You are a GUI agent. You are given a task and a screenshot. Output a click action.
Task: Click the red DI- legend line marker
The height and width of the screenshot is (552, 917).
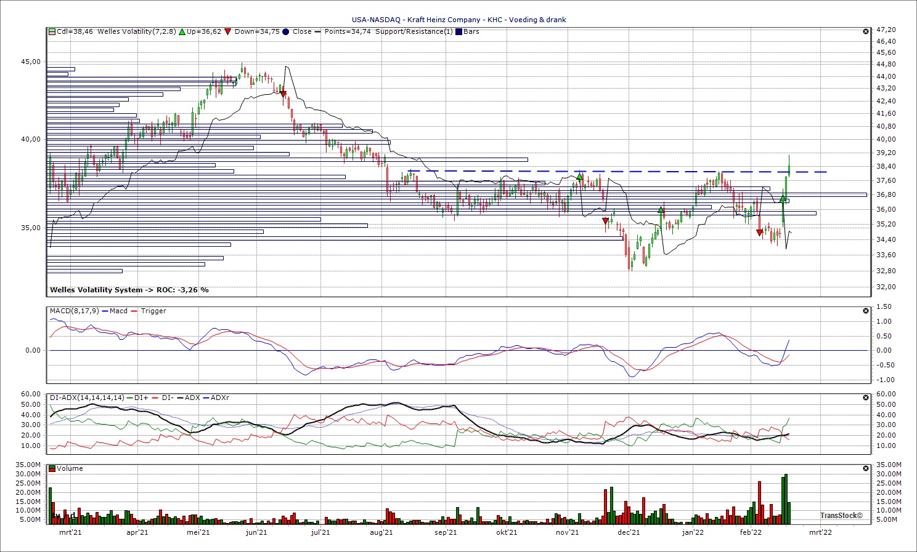tap(155, 398)
